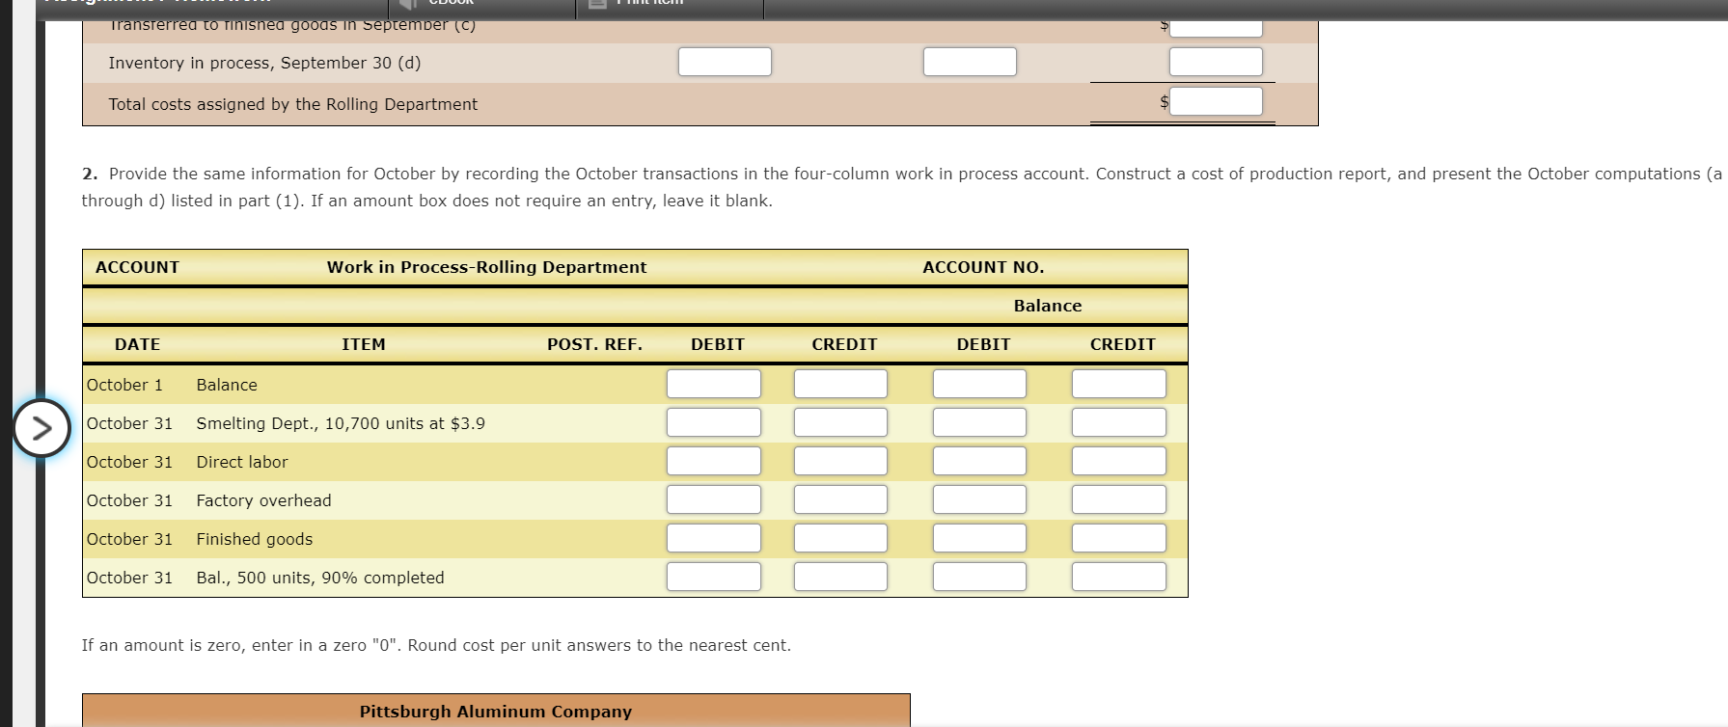Click Smelting Dept. row debit field
Screen dimensions: 1728x727
pos(714,422)
